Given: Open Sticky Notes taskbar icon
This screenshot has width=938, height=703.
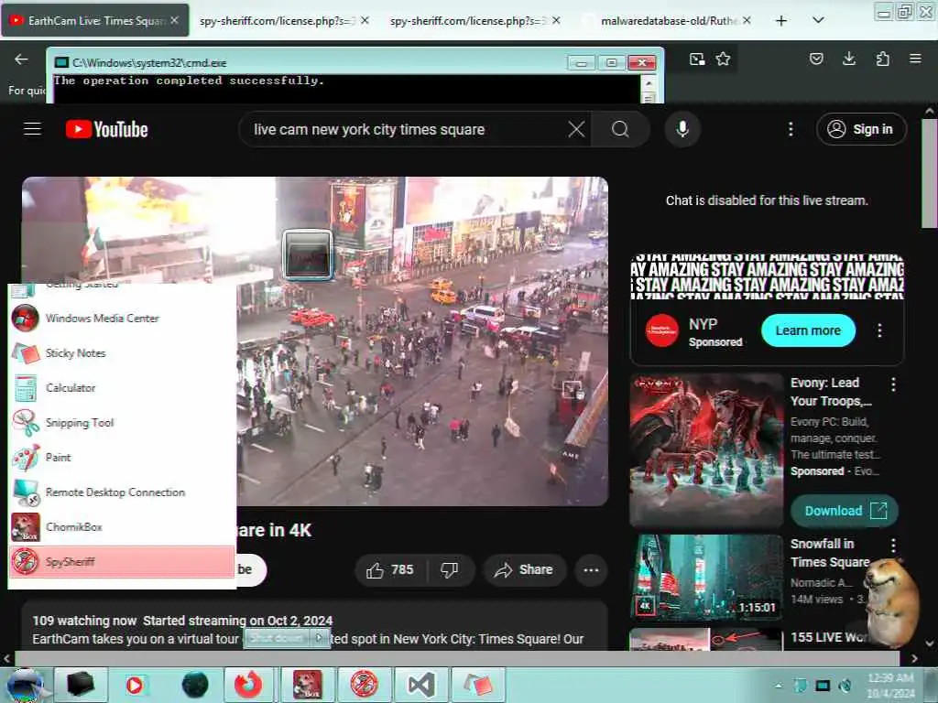Looking at the screenshot, I should (x=477, y=685).
